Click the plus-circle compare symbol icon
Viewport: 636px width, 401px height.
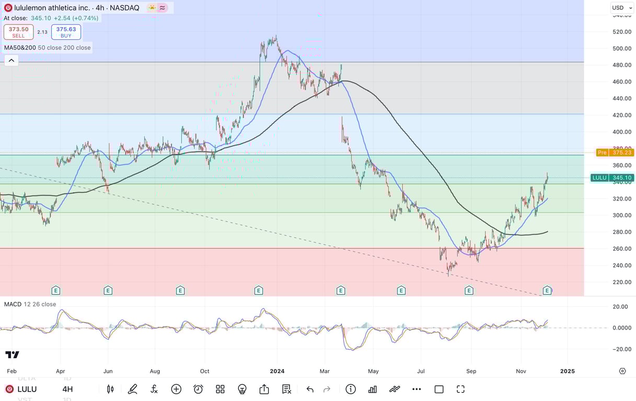pos(176,389)
